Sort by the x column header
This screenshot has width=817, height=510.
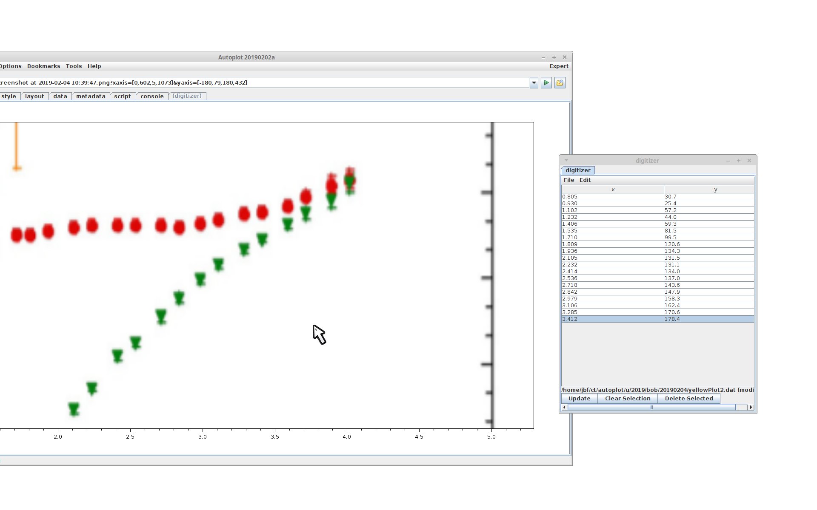tap(613, 190)
